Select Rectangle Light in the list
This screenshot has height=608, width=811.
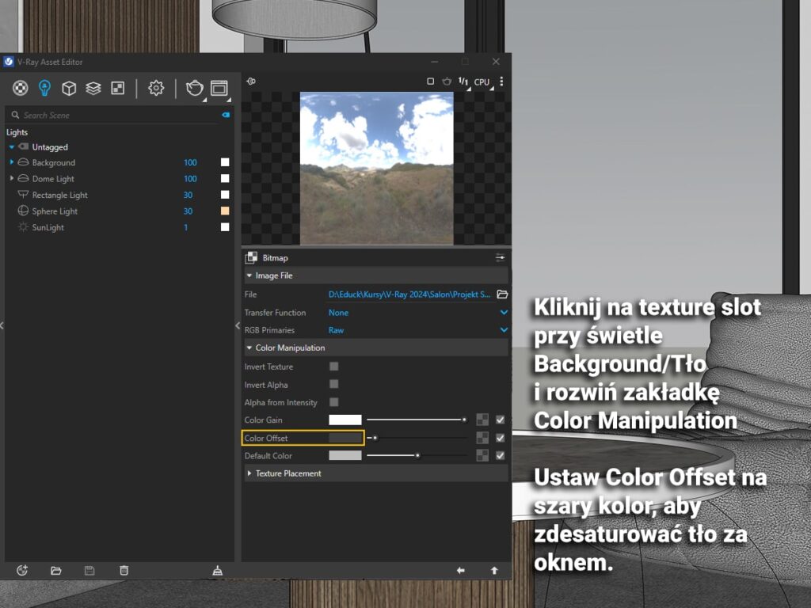click(x=59, y=196)
